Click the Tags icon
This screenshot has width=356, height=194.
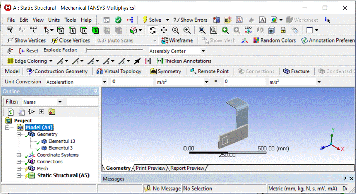295,30
